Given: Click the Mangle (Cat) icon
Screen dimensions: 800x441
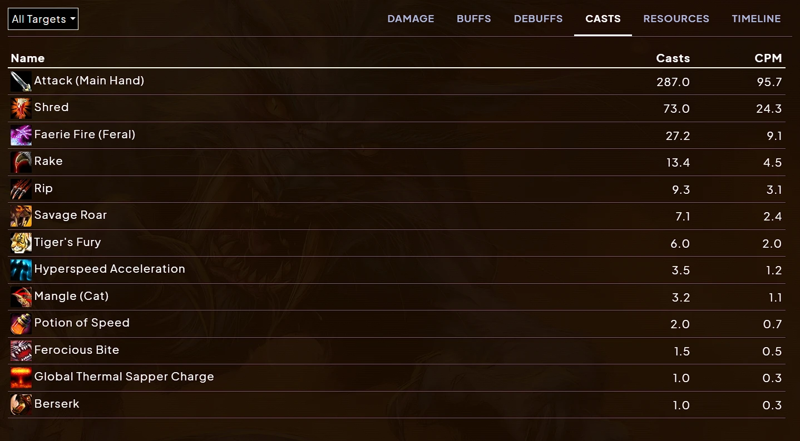Looking at the screenshot, I should pyautogui.click(x=21, y=297).
